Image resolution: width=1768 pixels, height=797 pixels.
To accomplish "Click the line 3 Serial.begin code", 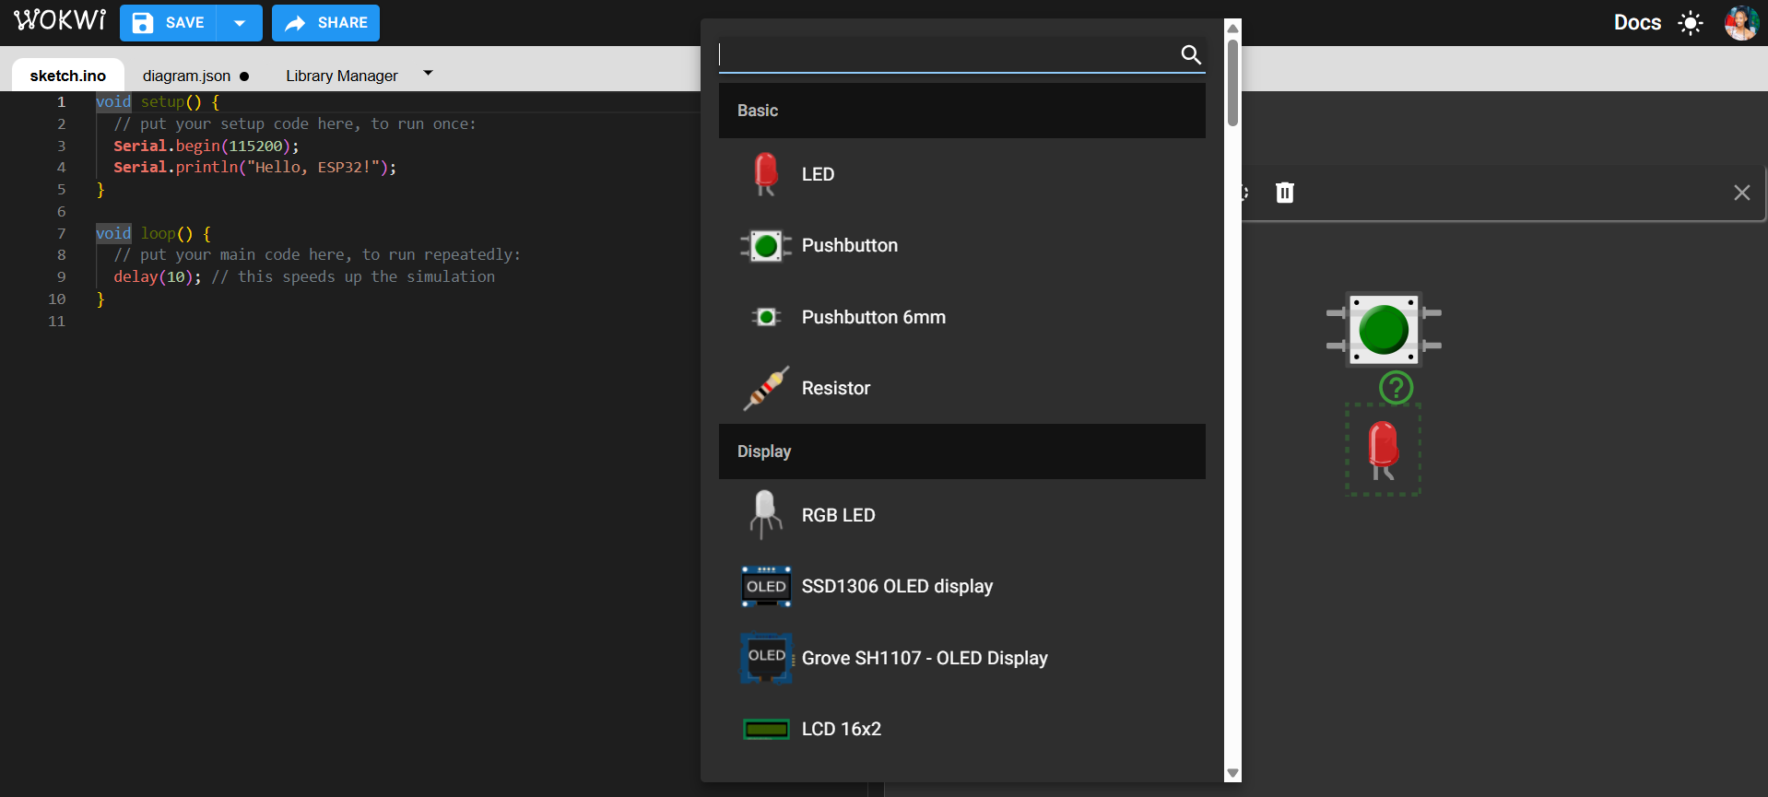I will (206, 146).
